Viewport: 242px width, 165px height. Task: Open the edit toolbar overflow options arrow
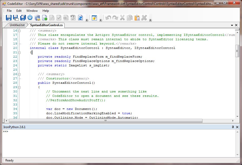(150, 20)
